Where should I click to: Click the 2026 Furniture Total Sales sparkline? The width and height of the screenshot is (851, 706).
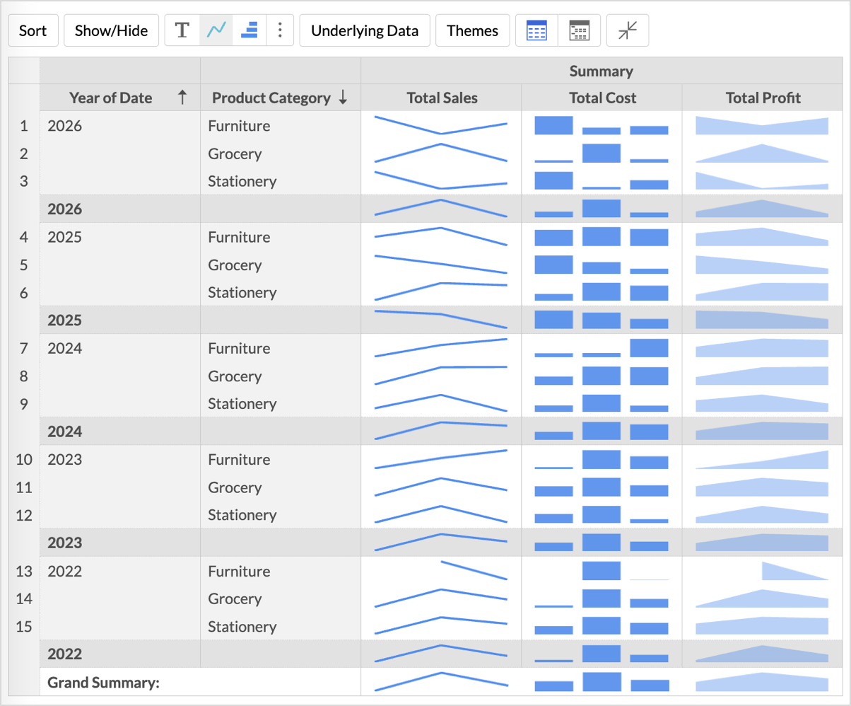click(441, 125)
